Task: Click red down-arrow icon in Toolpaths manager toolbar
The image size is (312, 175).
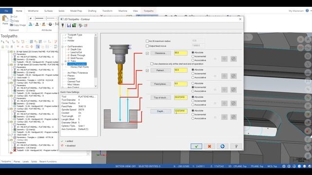Action: [18, 47]
